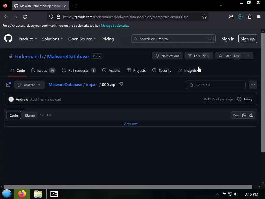265x199 pixels.
Task: Bookmark this page with the star icon
Action: pyautogui.click(x=204, y=17)
